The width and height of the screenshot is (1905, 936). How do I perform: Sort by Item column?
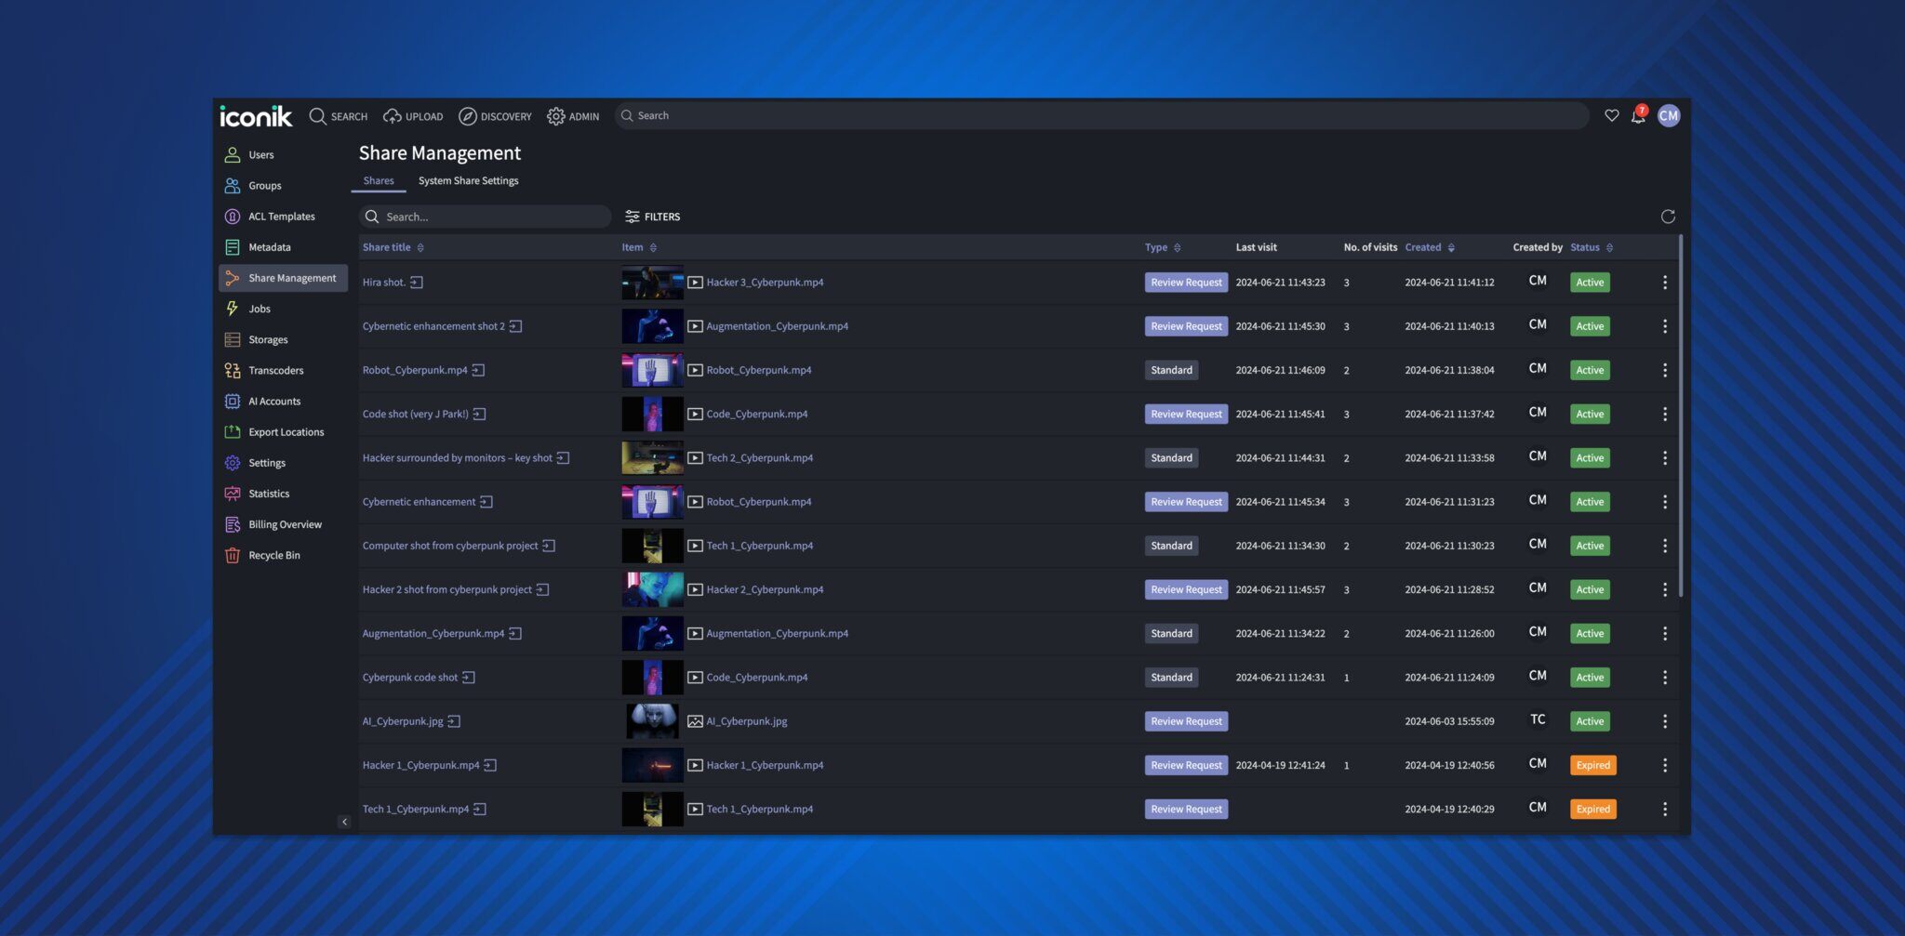coord(639,247)
